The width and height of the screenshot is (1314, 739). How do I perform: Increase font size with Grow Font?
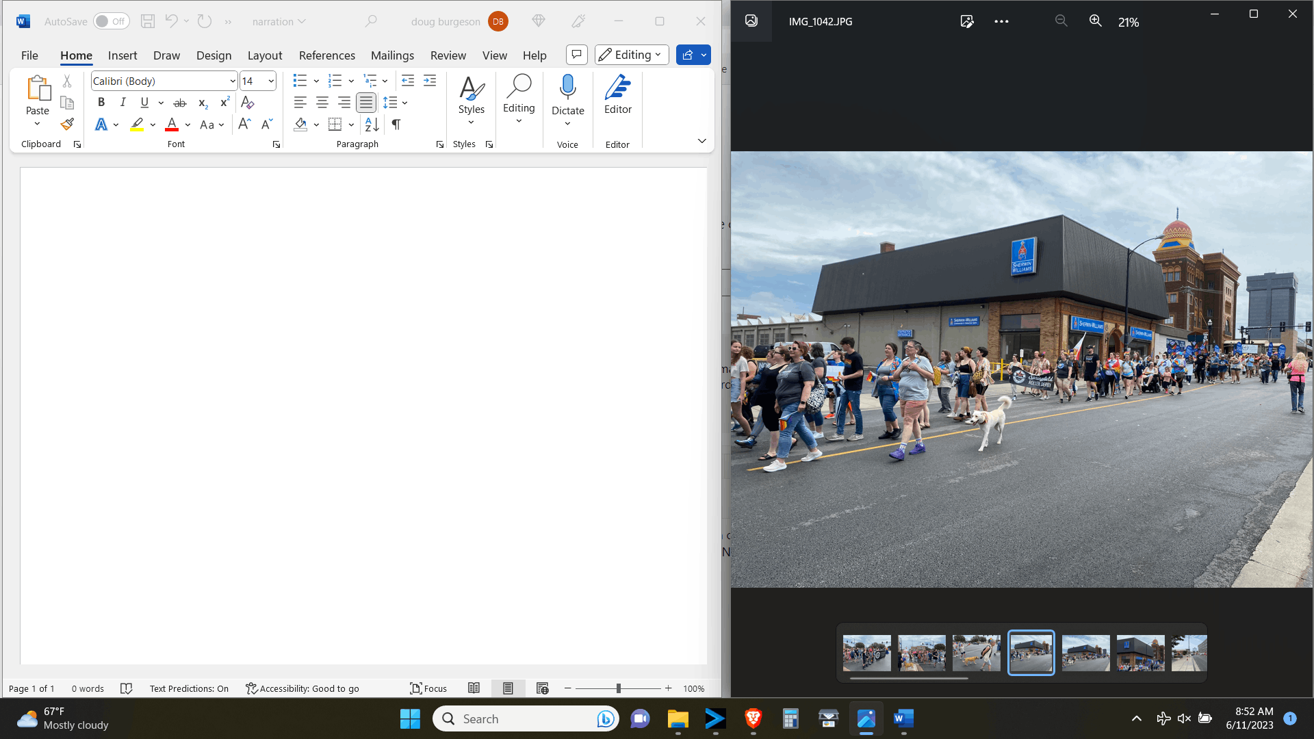244,125
